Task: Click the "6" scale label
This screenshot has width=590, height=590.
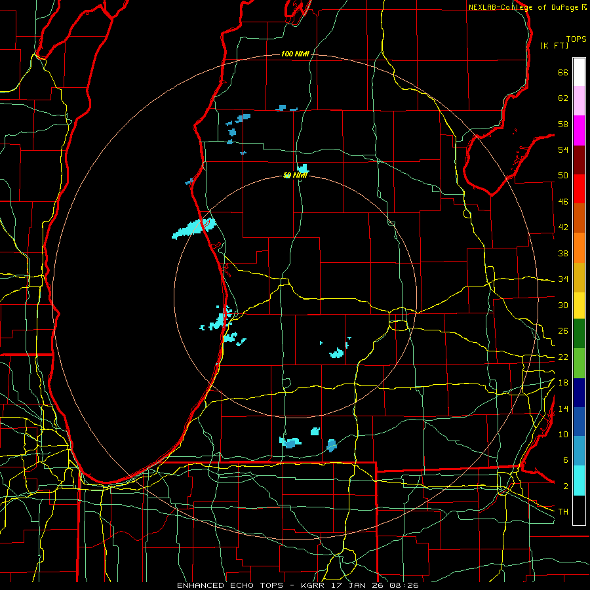Action: pyautogui.click(x=565, y=460)
